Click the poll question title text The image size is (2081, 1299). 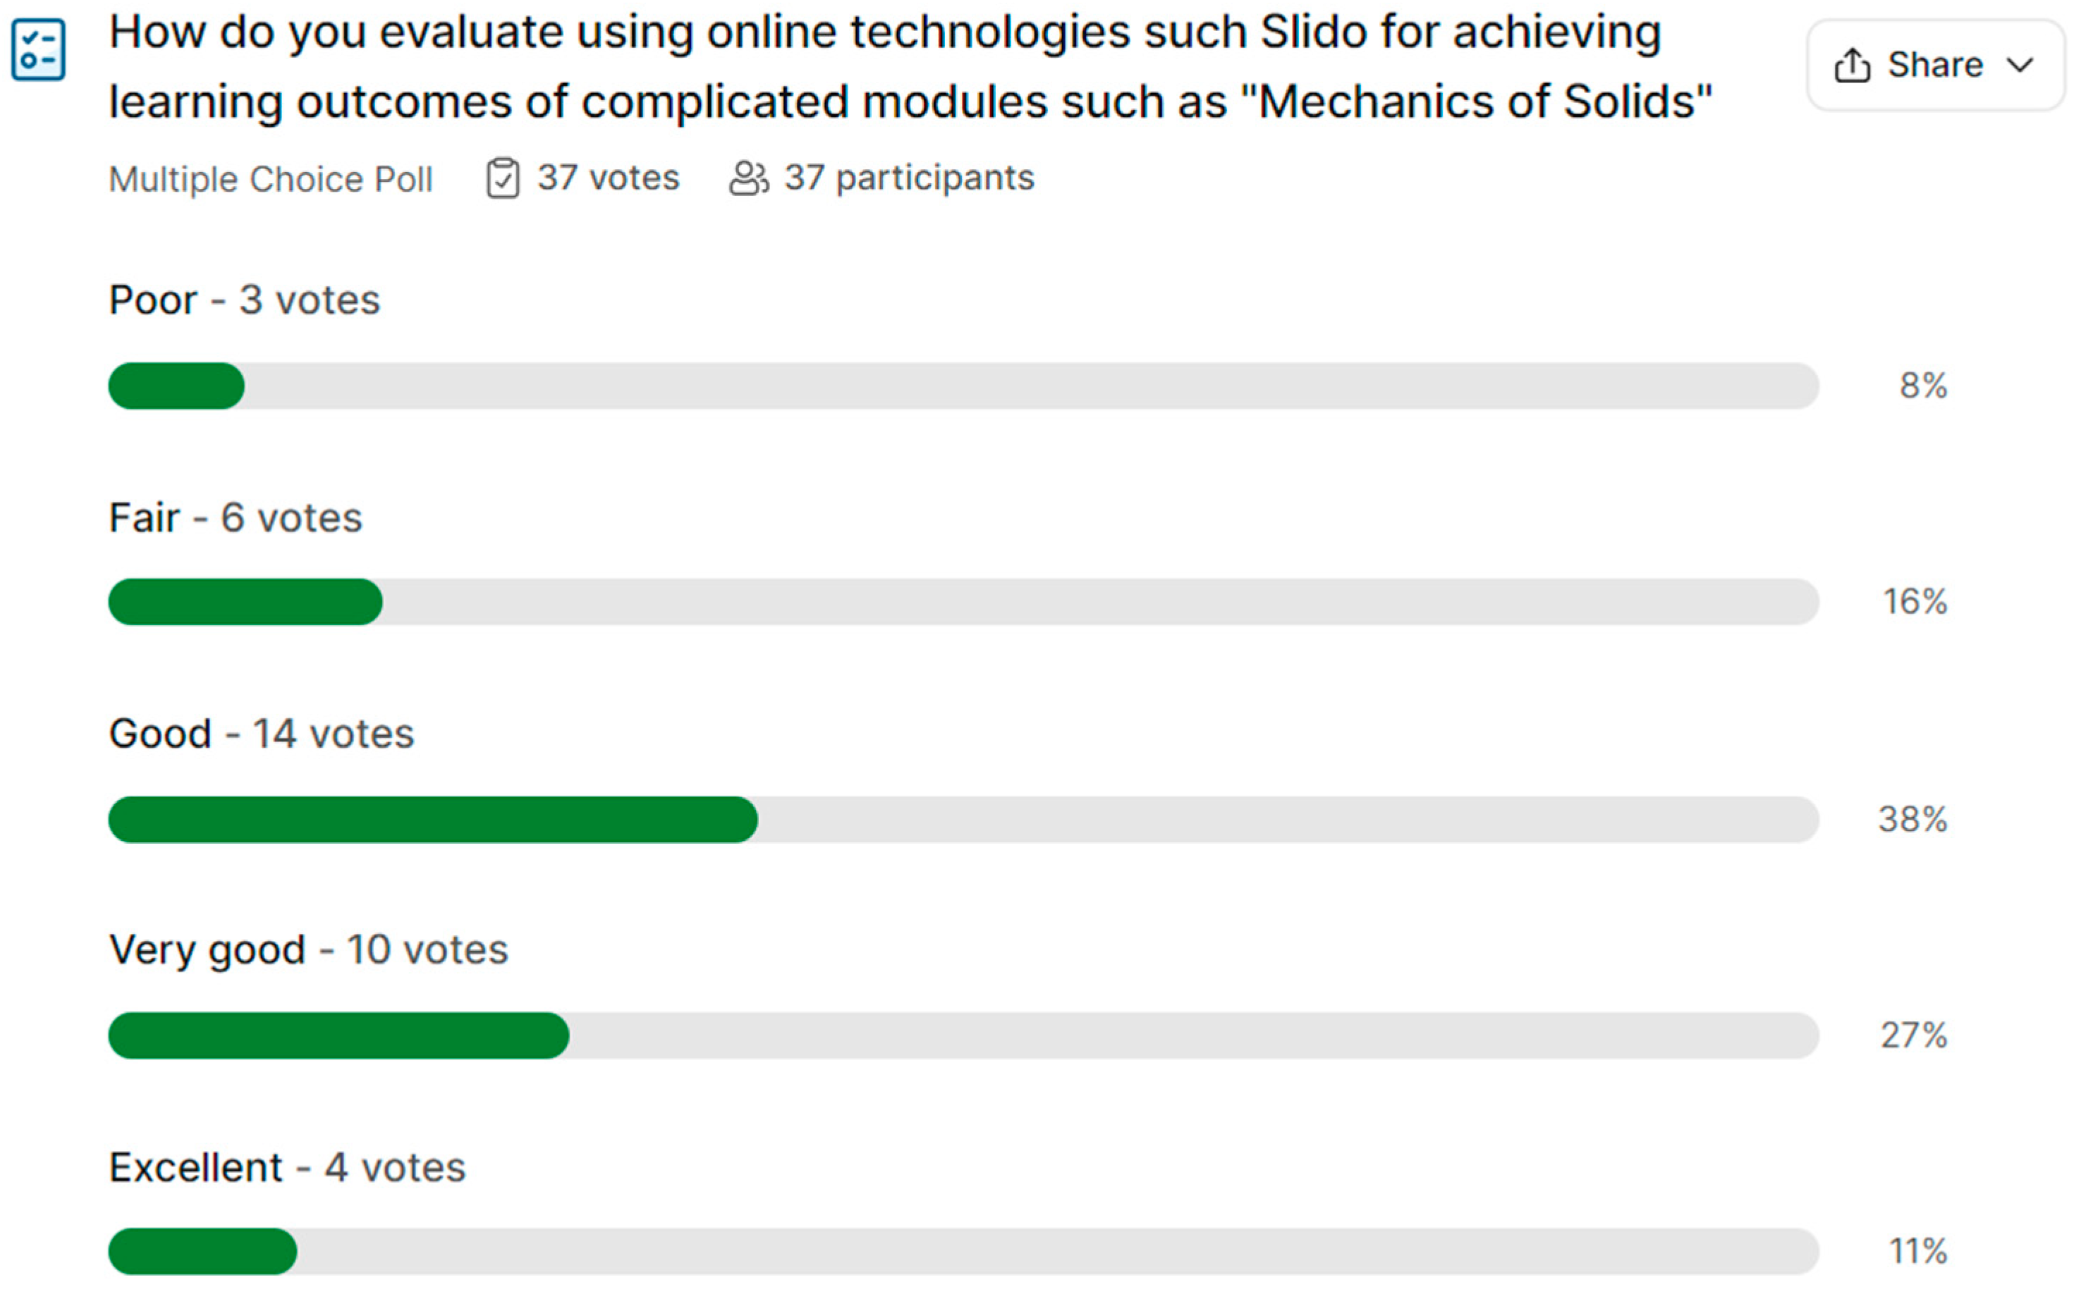tap(910, 67)
